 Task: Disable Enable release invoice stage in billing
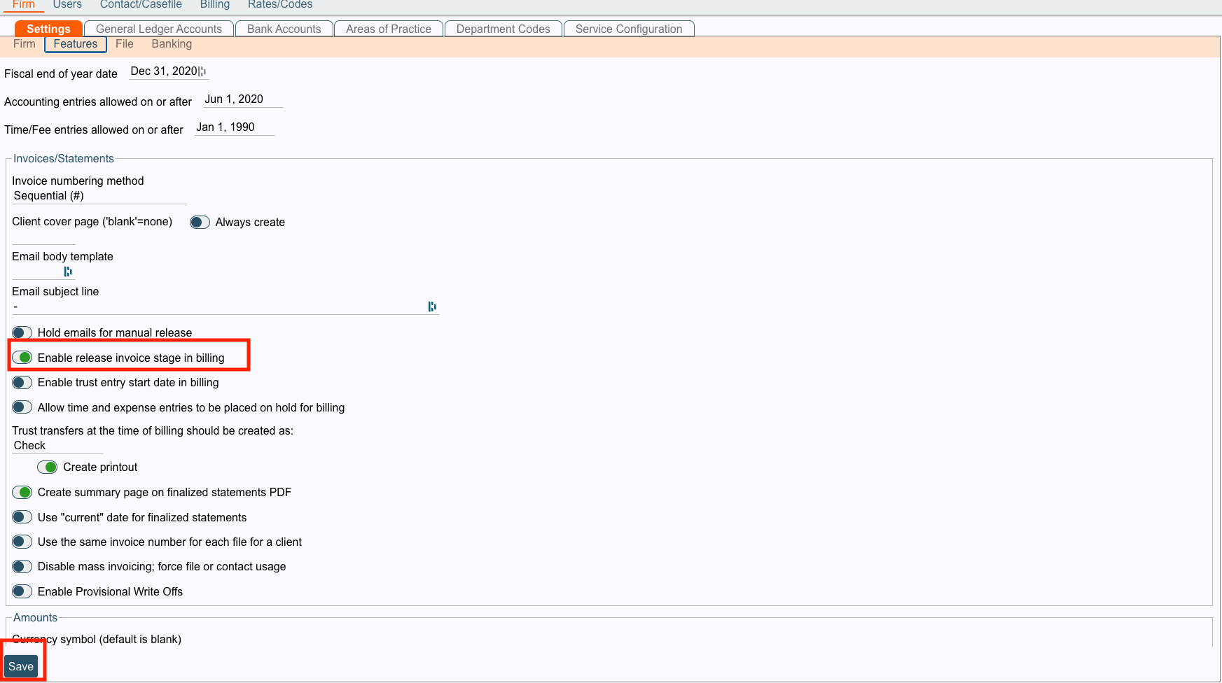(22, 358)
